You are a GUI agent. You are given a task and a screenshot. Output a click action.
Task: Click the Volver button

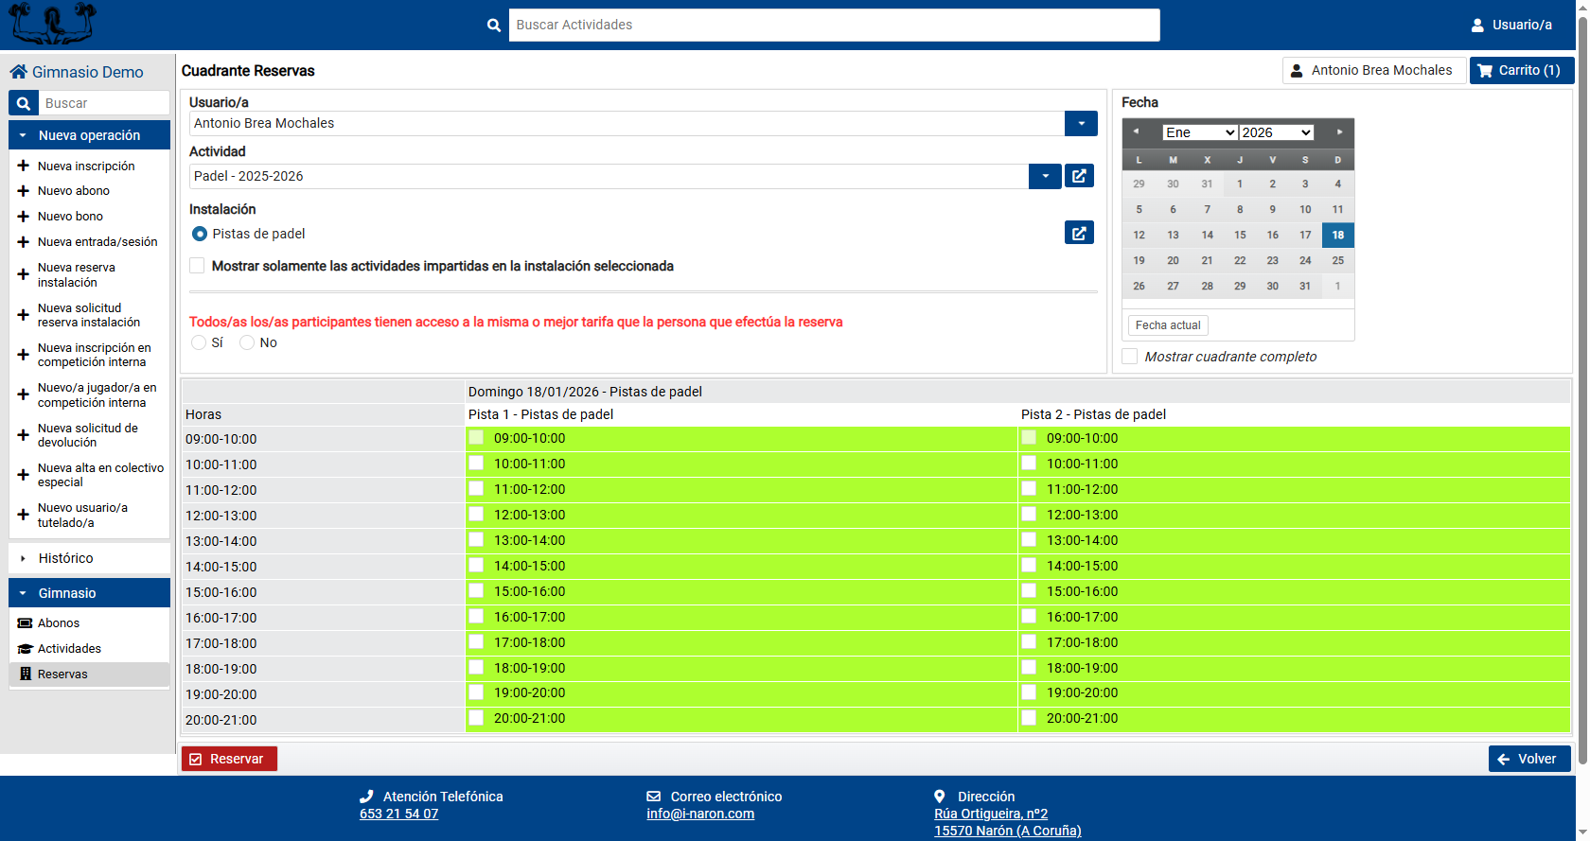click(x=1528, y=759)
